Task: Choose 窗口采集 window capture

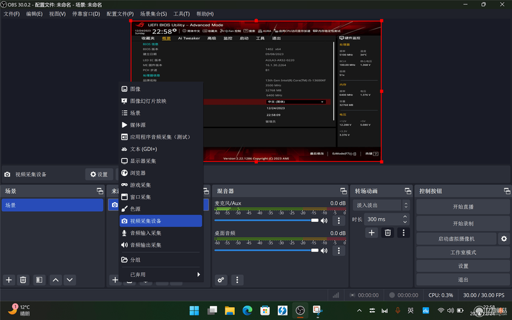Action: click(x=161, y=197)
